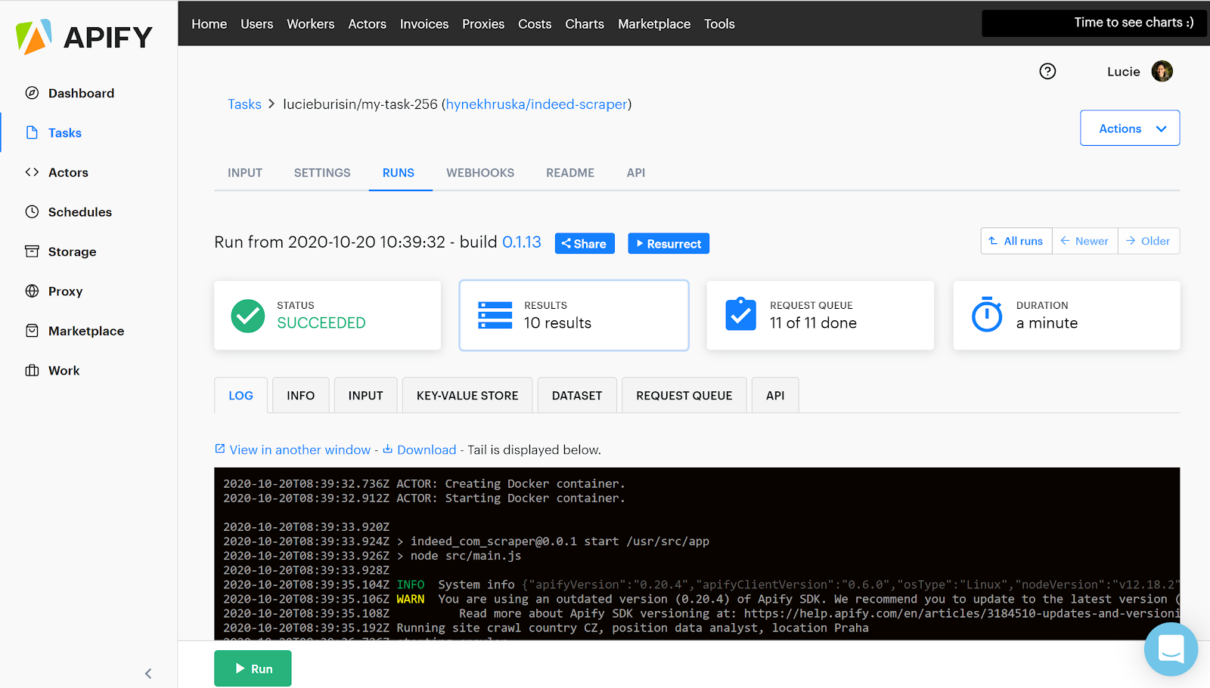Select the RUNS tab
Viewport: 1210px width, 688px height.
pos(399,173)
